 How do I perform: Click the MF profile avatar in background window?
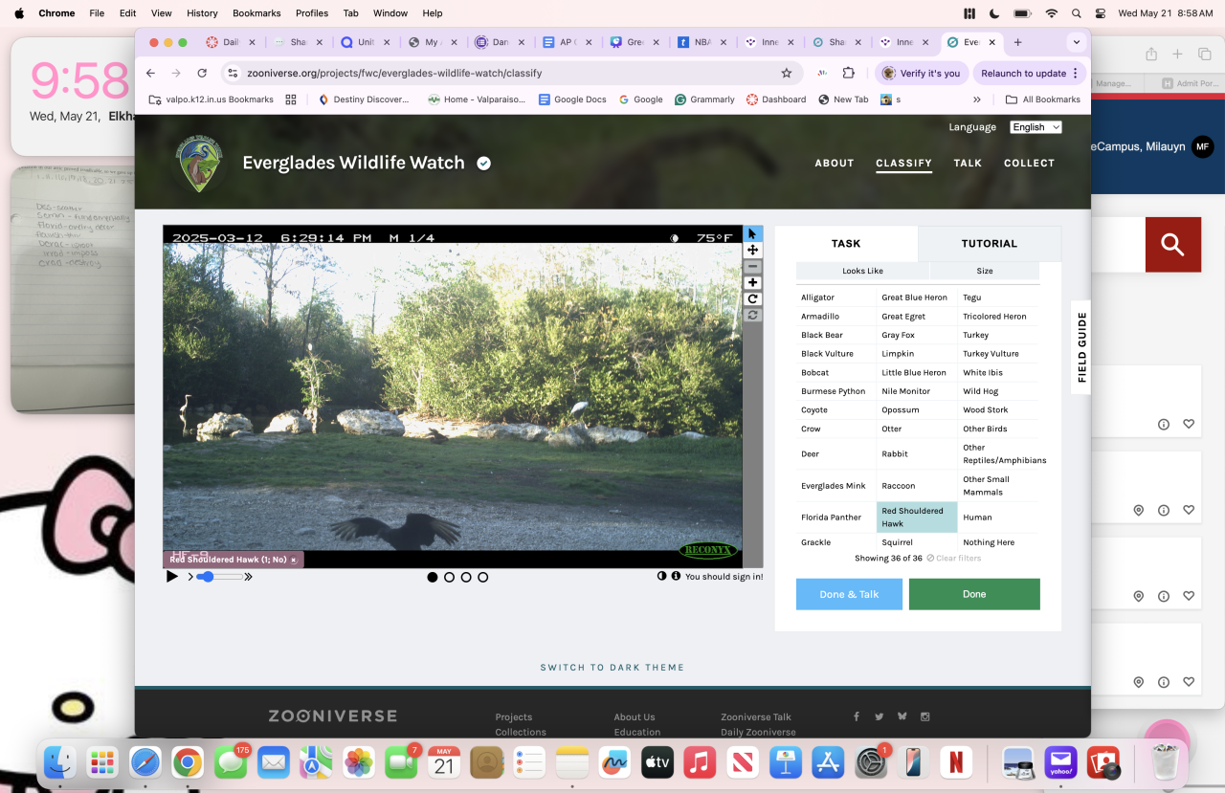pyautogui.click(x=1203, y=146)
